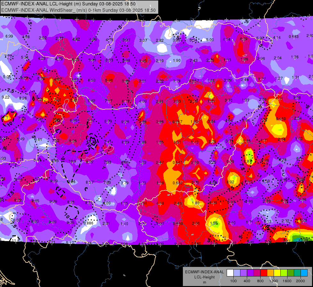The width and height of the screenshot is (313, 287).
Task: Click the wind shear value 4.00
Action: tap(106, 203)
